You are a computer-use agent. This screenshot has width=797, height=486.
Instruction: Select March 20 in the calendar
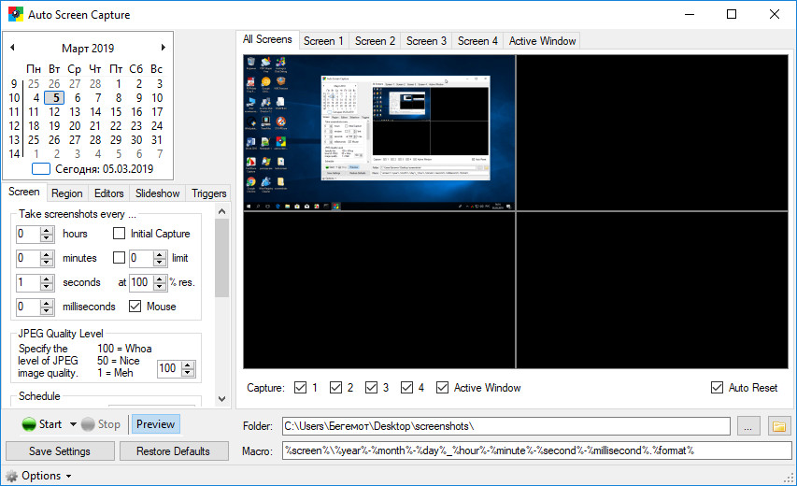(75, 125)
